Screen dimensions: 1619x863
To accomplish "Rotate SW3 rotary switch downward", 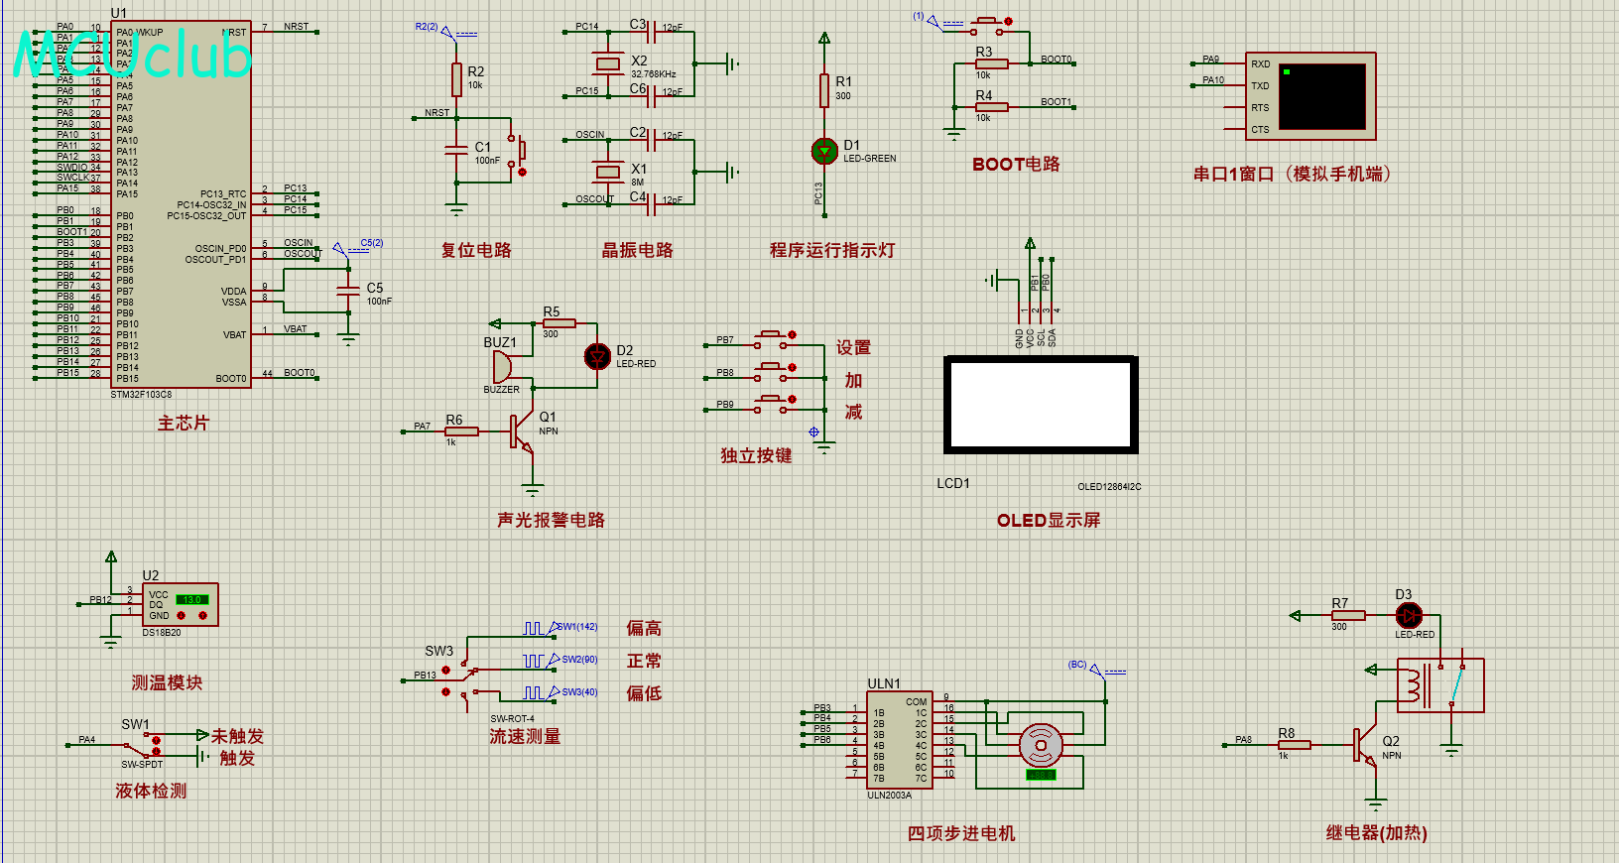I will tap(445, 691).
